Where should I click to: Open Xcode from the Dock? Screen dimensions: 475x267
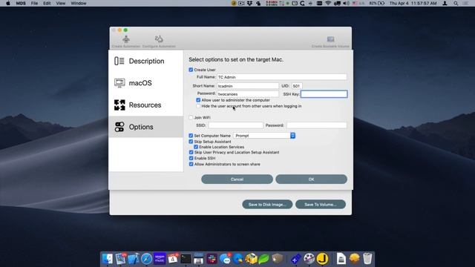click(x=134, y=259)
